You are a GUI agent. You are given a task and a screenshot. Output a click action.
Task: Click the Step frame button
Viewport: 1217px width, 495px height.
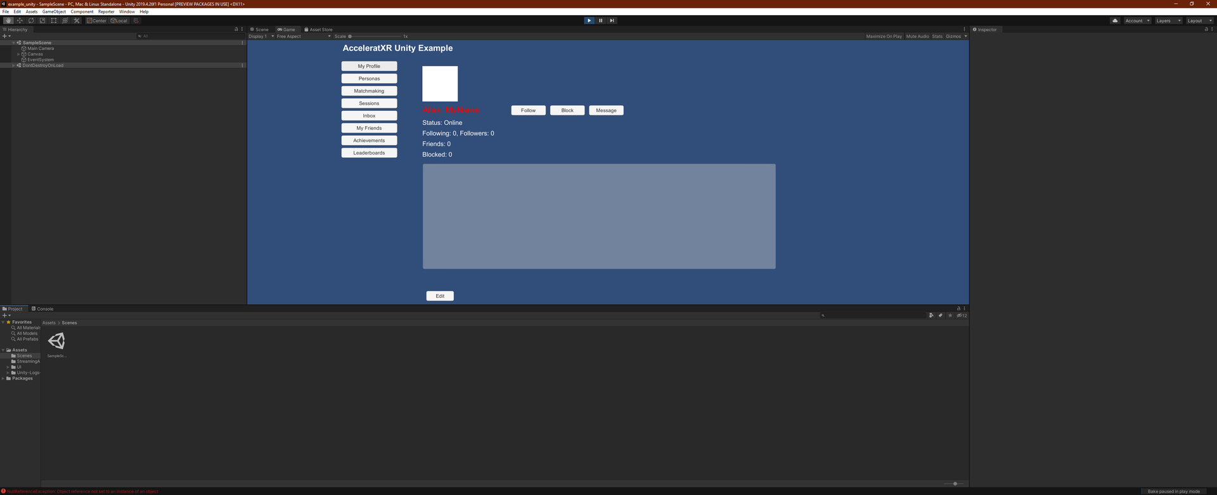coord(612,20)
